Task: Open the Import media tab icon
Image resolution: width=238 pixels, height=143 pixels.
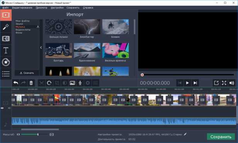Action: tap(6, 15)
